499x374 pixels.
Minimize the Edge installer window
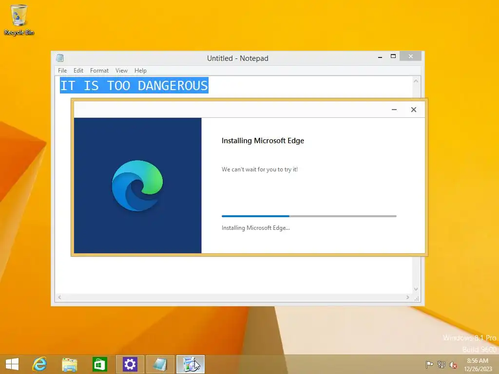pyautogui.click(x=394, y=110)
